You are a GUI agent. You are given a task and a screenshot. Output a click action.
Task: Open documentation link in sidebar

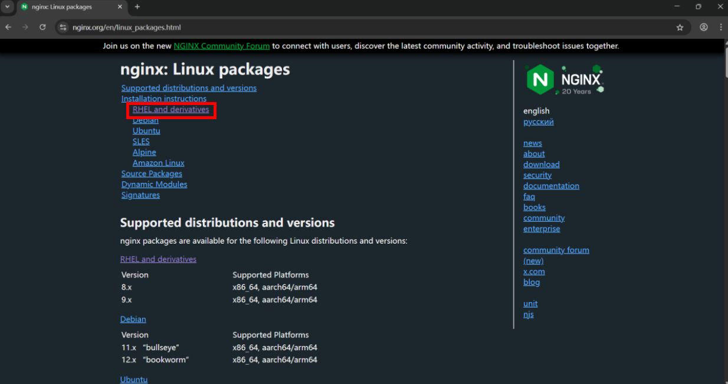click(551, 186)
